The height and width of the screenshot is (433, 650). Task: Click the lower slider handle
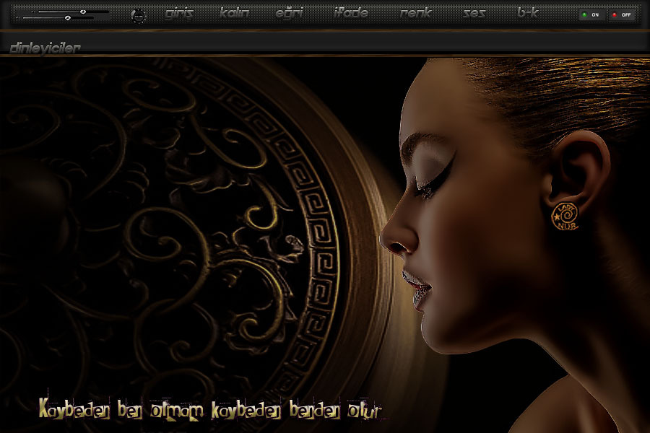(x=67, y=17)
